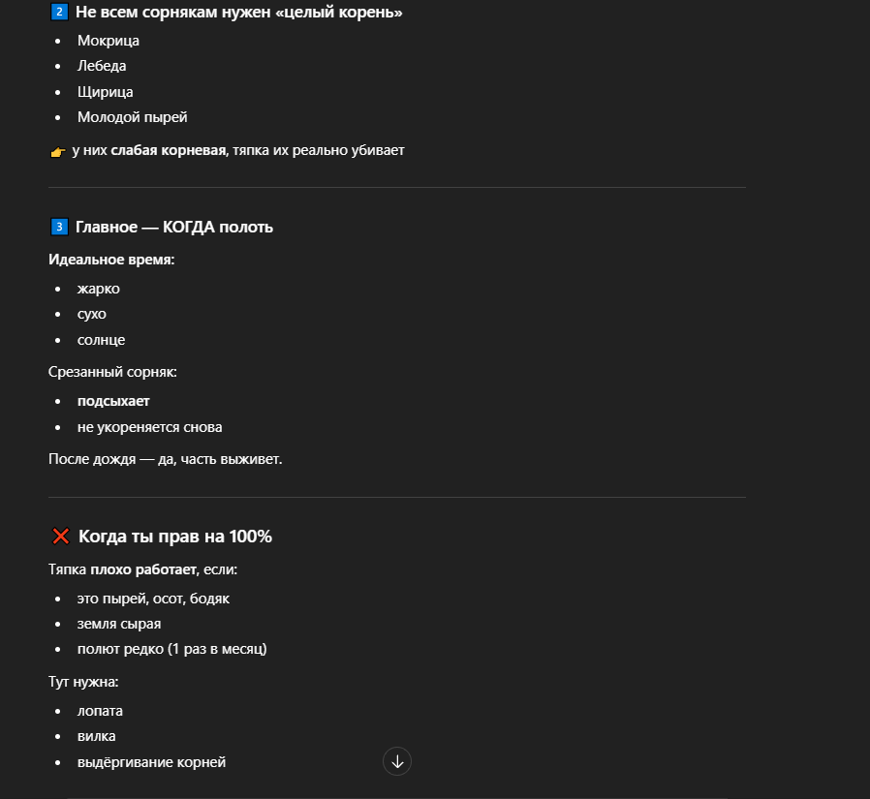This screenshot has height=799, width=870.
Task: Click the «Молодой пырей» list item
Action: tap(133, 117)
